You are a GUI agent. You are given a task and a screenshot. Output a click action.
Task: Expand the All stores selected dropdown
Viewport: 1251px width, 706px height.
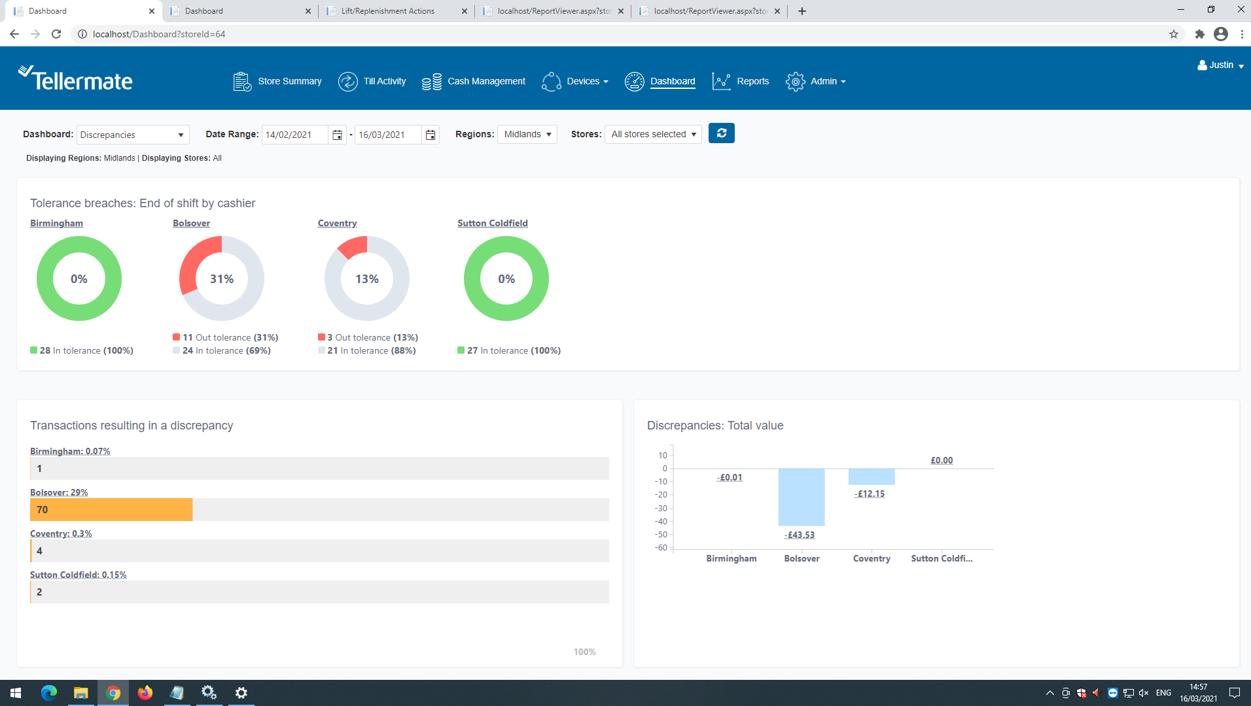[652, 134]
